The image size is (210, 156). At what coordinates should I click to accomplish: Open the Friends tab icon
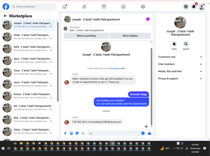click(x=84, y=7)
